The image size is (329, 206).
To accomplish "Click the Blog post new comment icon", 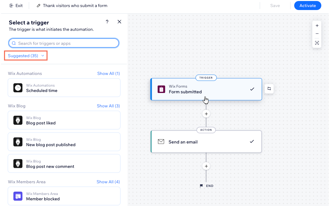I will (x=18, y=164).
